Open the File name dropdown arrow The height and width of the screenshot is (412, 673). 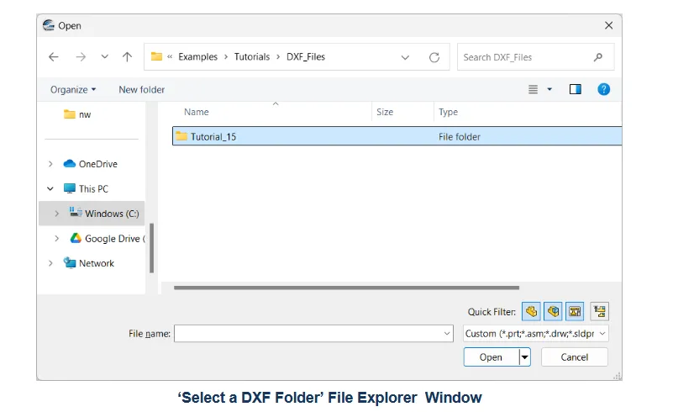point(447,334)
